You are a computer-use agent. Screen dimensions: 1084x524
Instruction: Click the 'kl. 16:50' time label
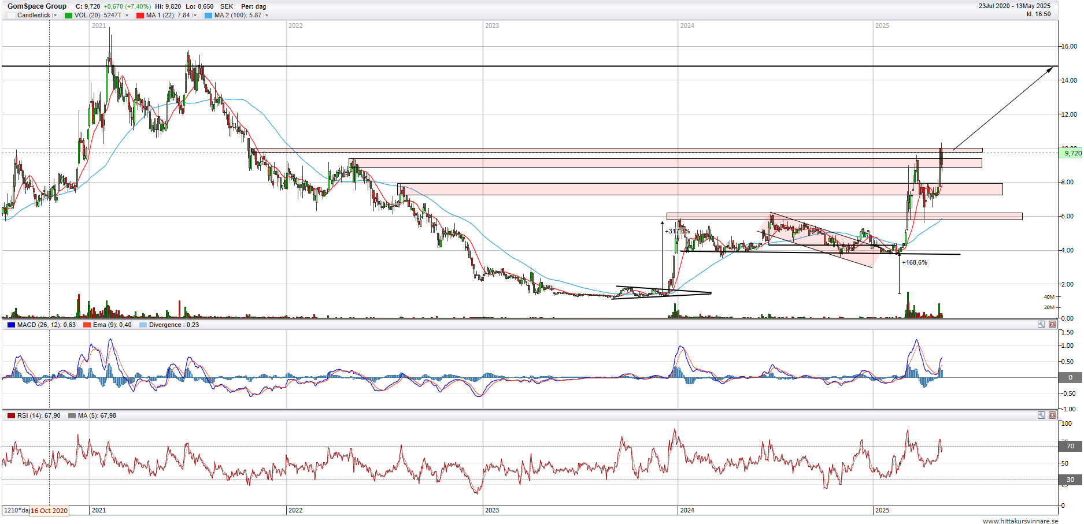tap(1038, 14)
